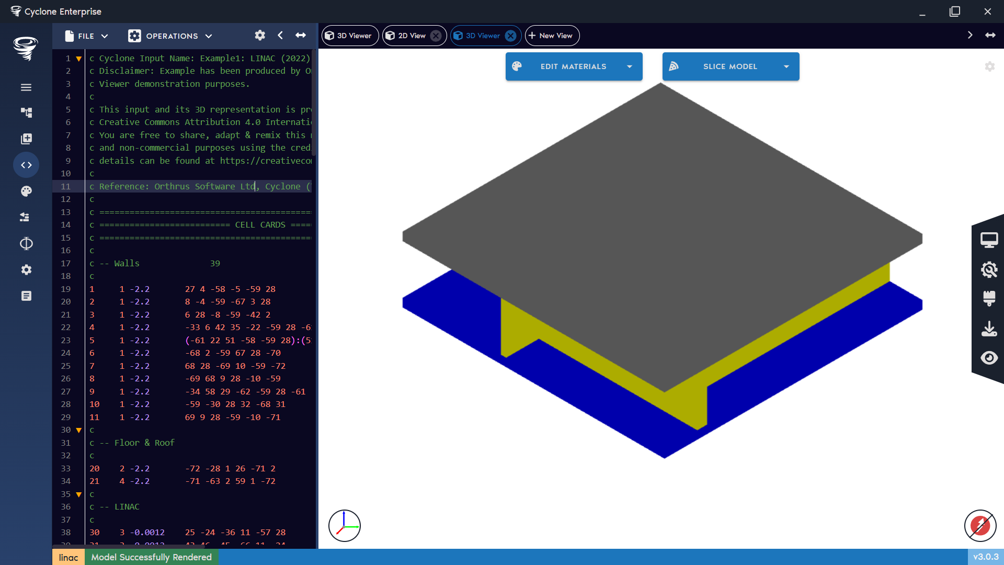The image size is (1004, 565).
Task: Open the geometry hierarchy icon in sidebar
Action: pyautogui.click(x=26, y=112)
